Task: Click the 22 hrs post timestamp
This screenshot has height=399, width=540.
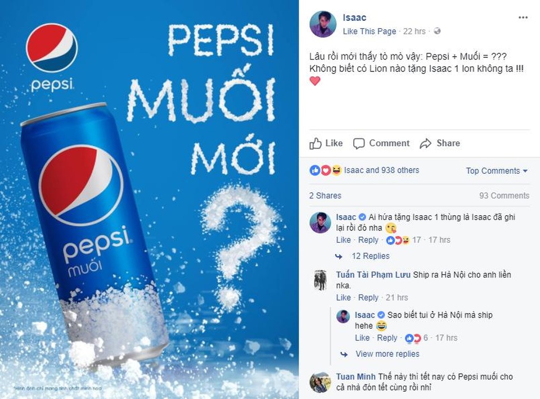Action: point(415,31)
